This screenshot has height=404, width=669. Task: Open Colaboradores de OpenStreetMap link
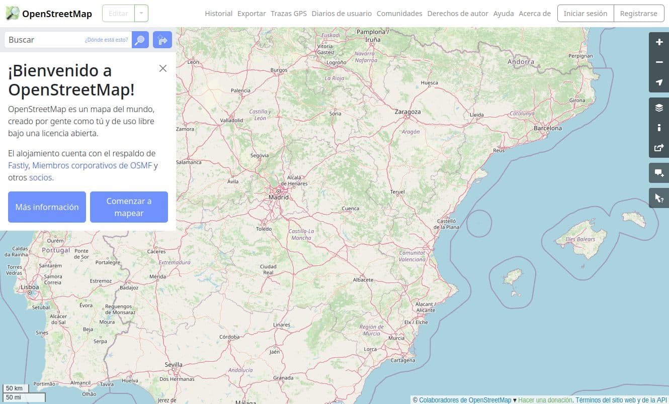click(465, 400)
